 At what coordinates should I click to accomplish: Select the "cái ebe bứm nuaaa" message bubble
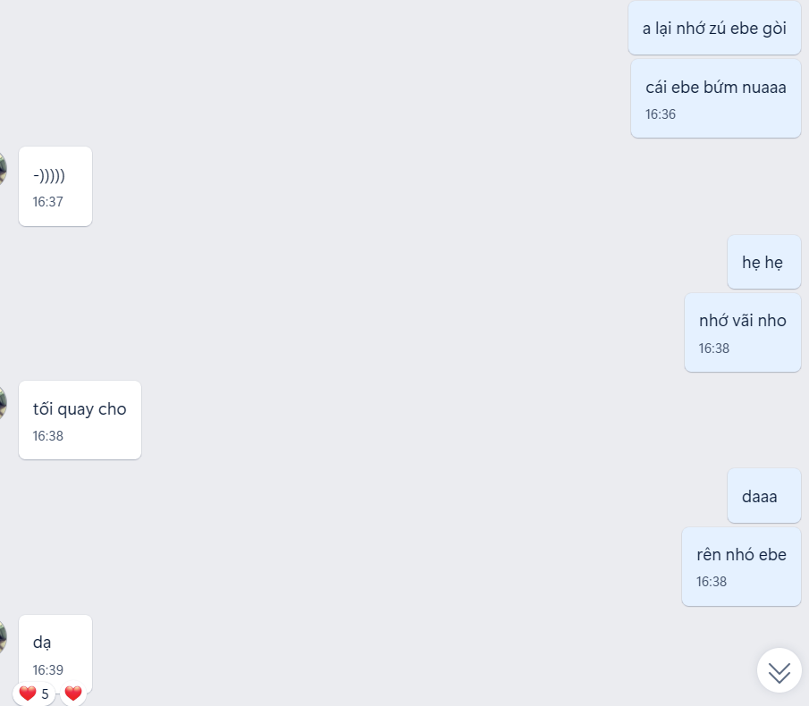[716, 98]
